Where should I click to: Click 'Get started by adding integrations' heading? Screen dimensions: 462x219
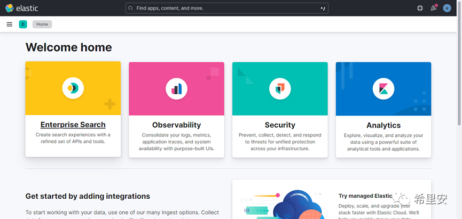(x=88, y=196)
